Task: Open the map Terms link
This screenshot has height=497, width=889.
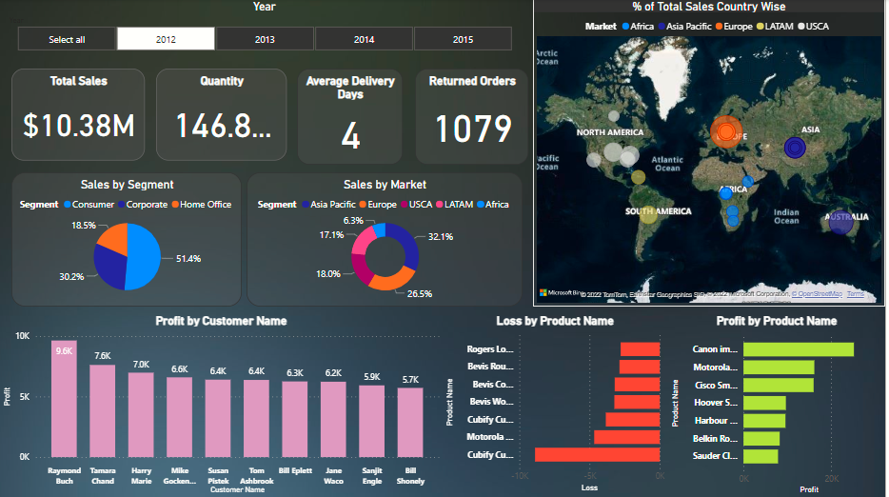Action: coord(856,294)
